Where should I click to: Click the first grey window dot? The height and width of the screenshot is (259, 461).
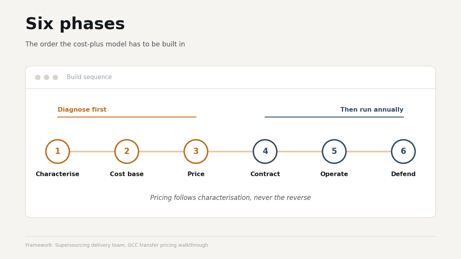(x=38, y=78)
